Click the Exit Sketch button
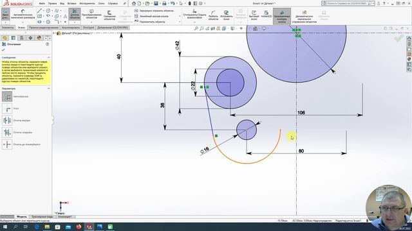Screen dimensions: 412x231 (6, 14)
